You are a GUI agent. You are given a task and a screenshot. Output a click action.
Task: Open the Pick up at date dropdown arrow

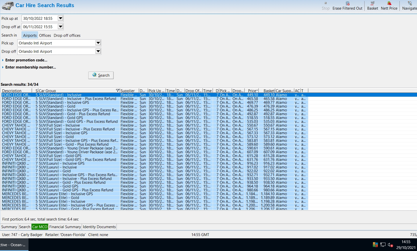tap(60, 18)
